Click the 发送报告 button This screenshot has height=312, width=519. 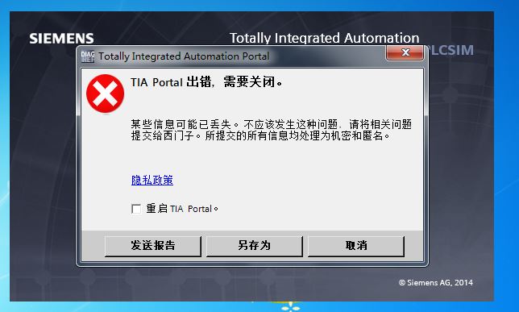click(153, 246)
